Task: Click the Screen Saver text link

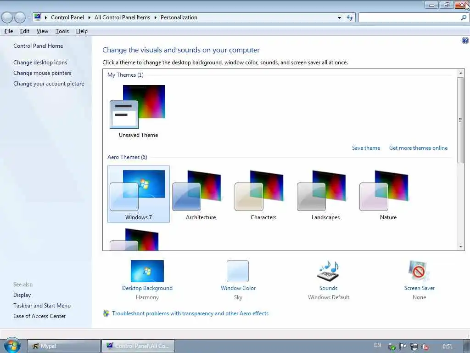Action: 420,288
